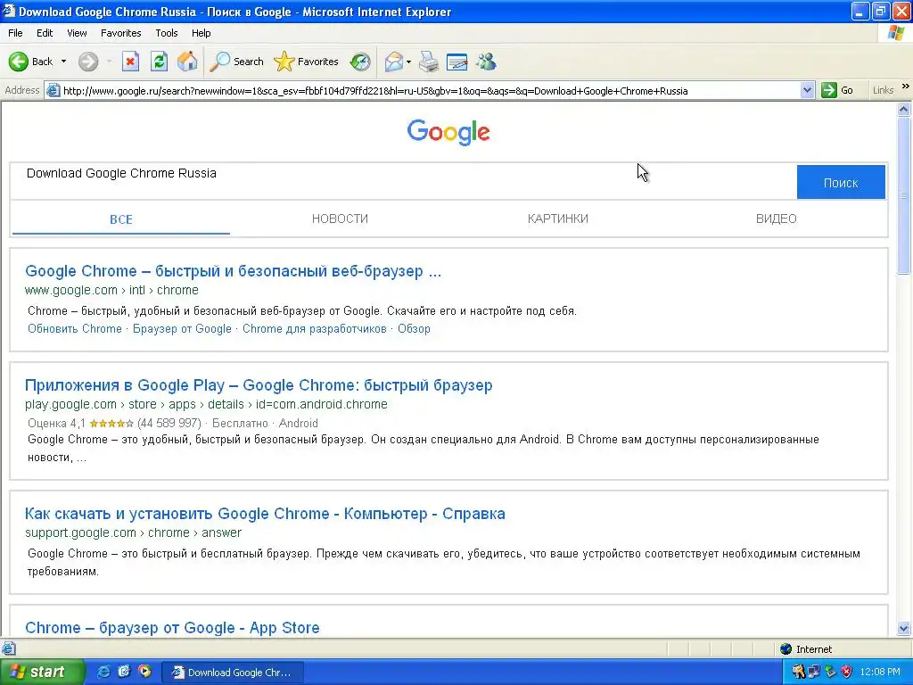The image size is (913, 685).
Task: Launch Windows Media Player from Quick Launch
Action: click(144, 672)
